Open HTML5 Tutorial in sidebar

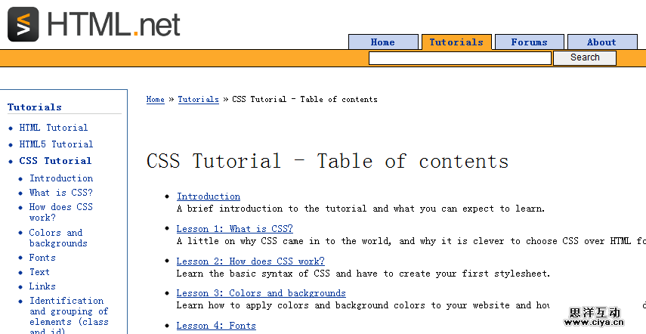56,144
